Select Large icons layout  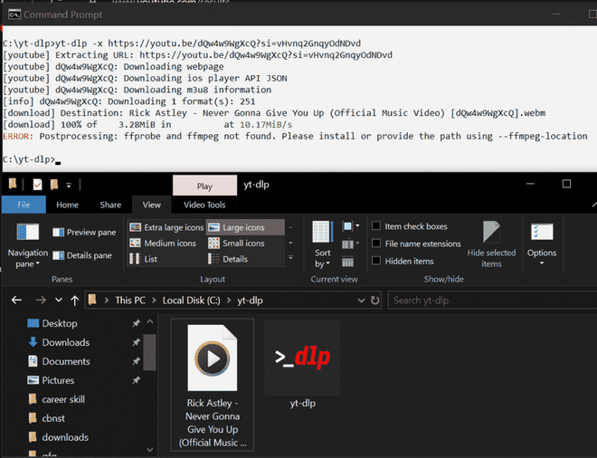245,227
